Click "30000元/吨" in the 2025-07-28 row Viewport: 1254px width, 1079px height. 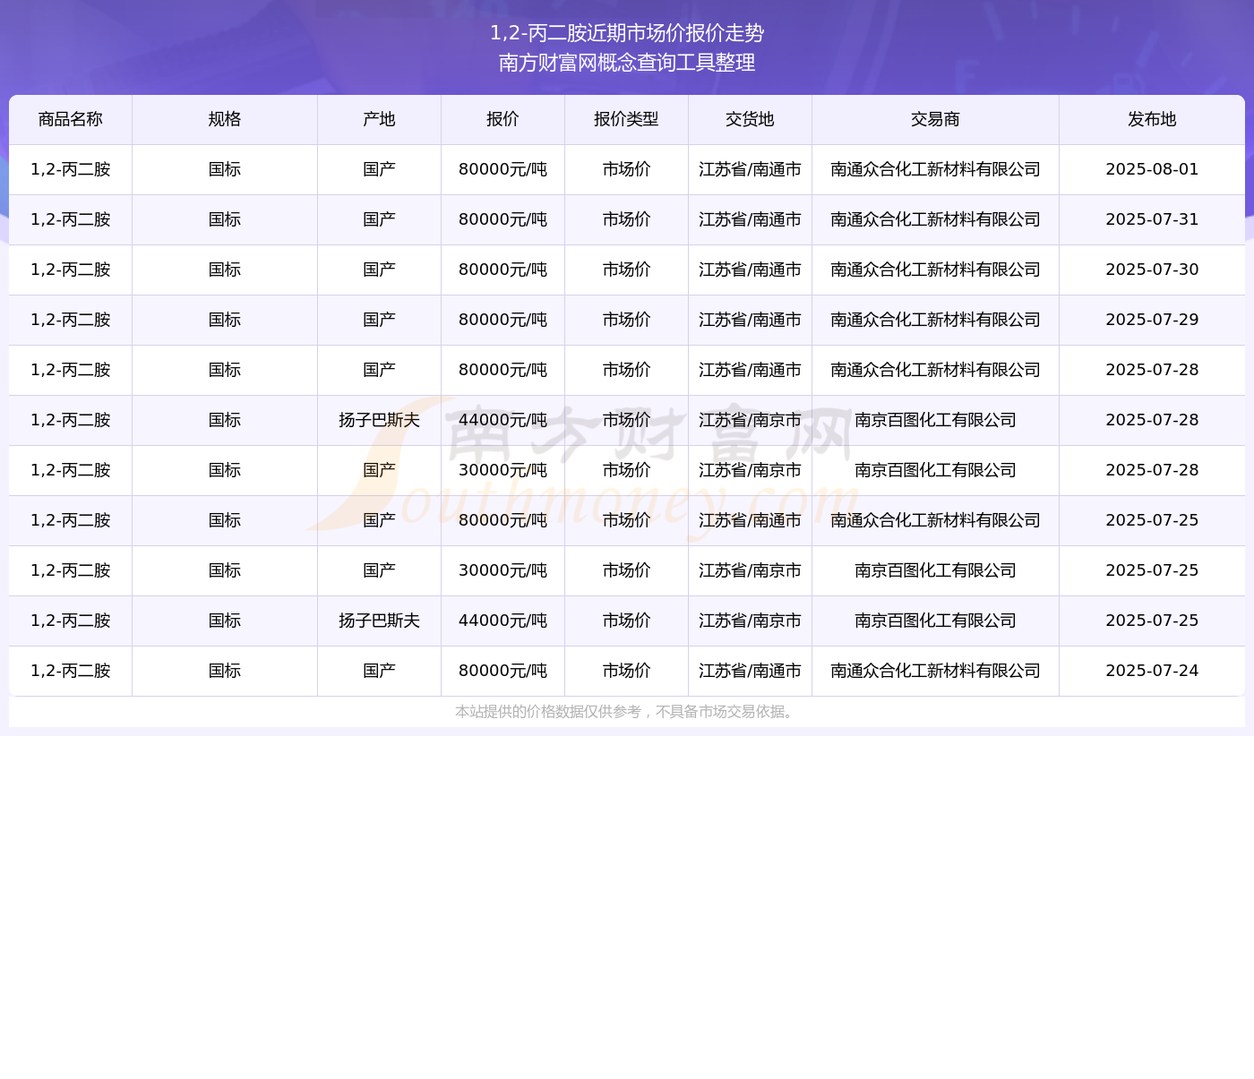tap(503, 470)
